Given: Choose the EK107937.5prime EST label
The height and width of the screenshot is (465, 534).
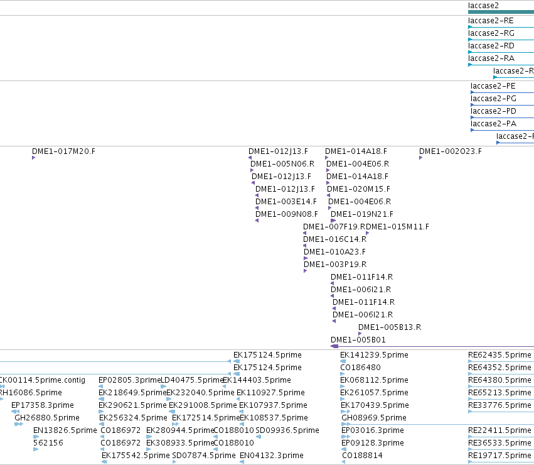Looking at the screenshot, I should [x=273, y=406].
